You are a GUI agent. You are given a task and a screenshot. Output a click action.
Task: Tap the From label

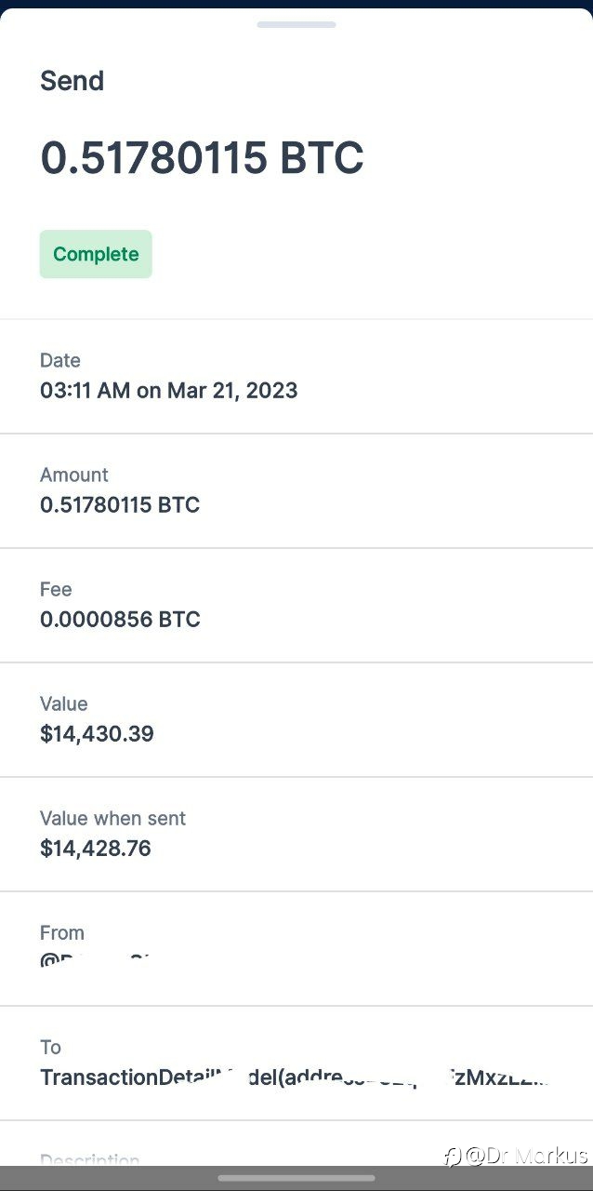pos(62,932)
